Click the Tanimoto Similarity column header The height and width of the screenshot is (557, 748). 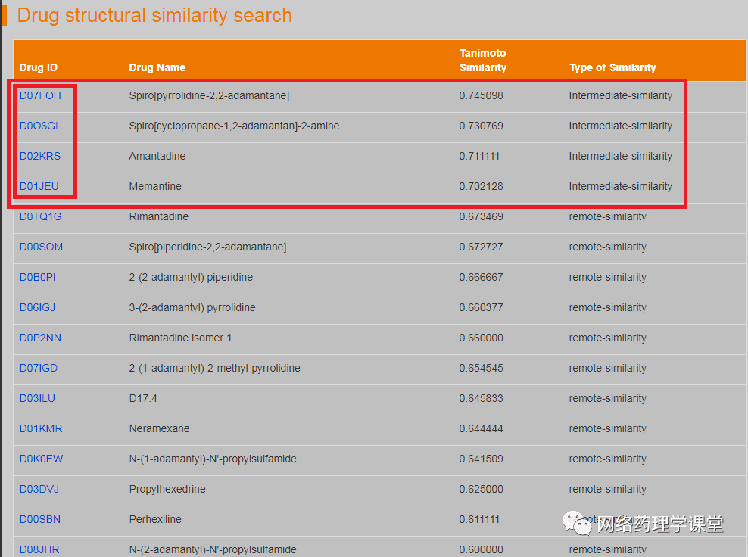click(483, 60)
